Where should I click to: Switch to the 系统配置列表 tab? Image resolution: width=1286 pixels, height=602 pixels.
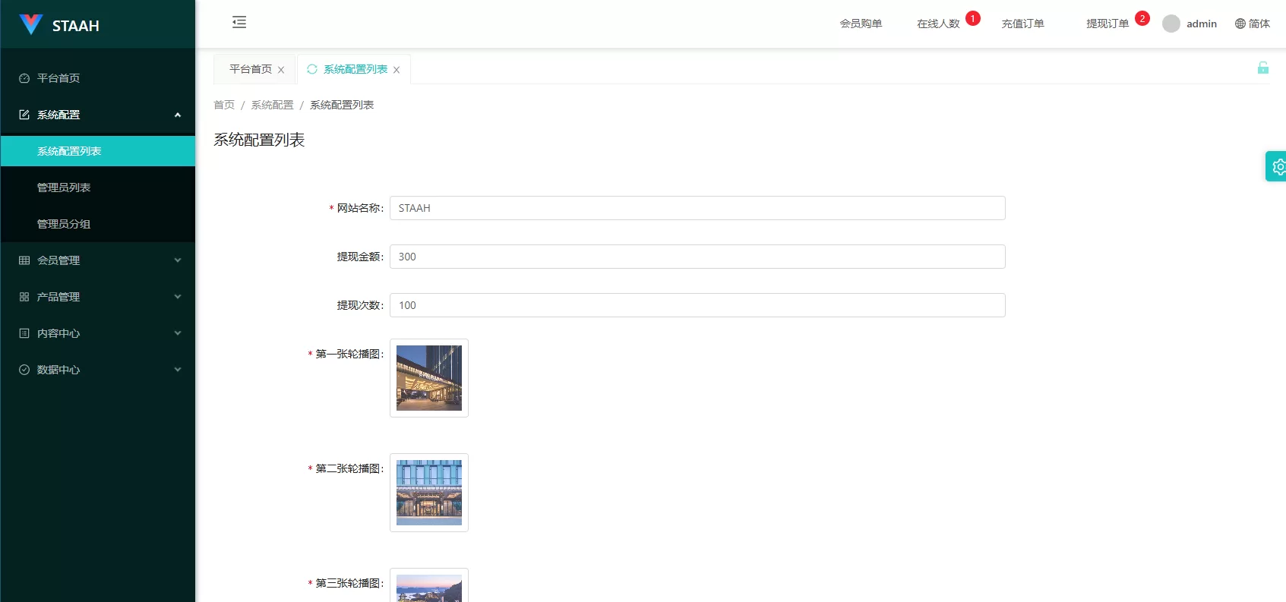click(x=355, y=69)
